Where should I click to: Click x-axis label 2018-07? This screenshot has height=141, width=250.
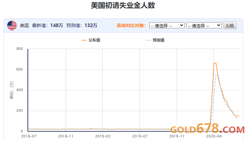29,136
